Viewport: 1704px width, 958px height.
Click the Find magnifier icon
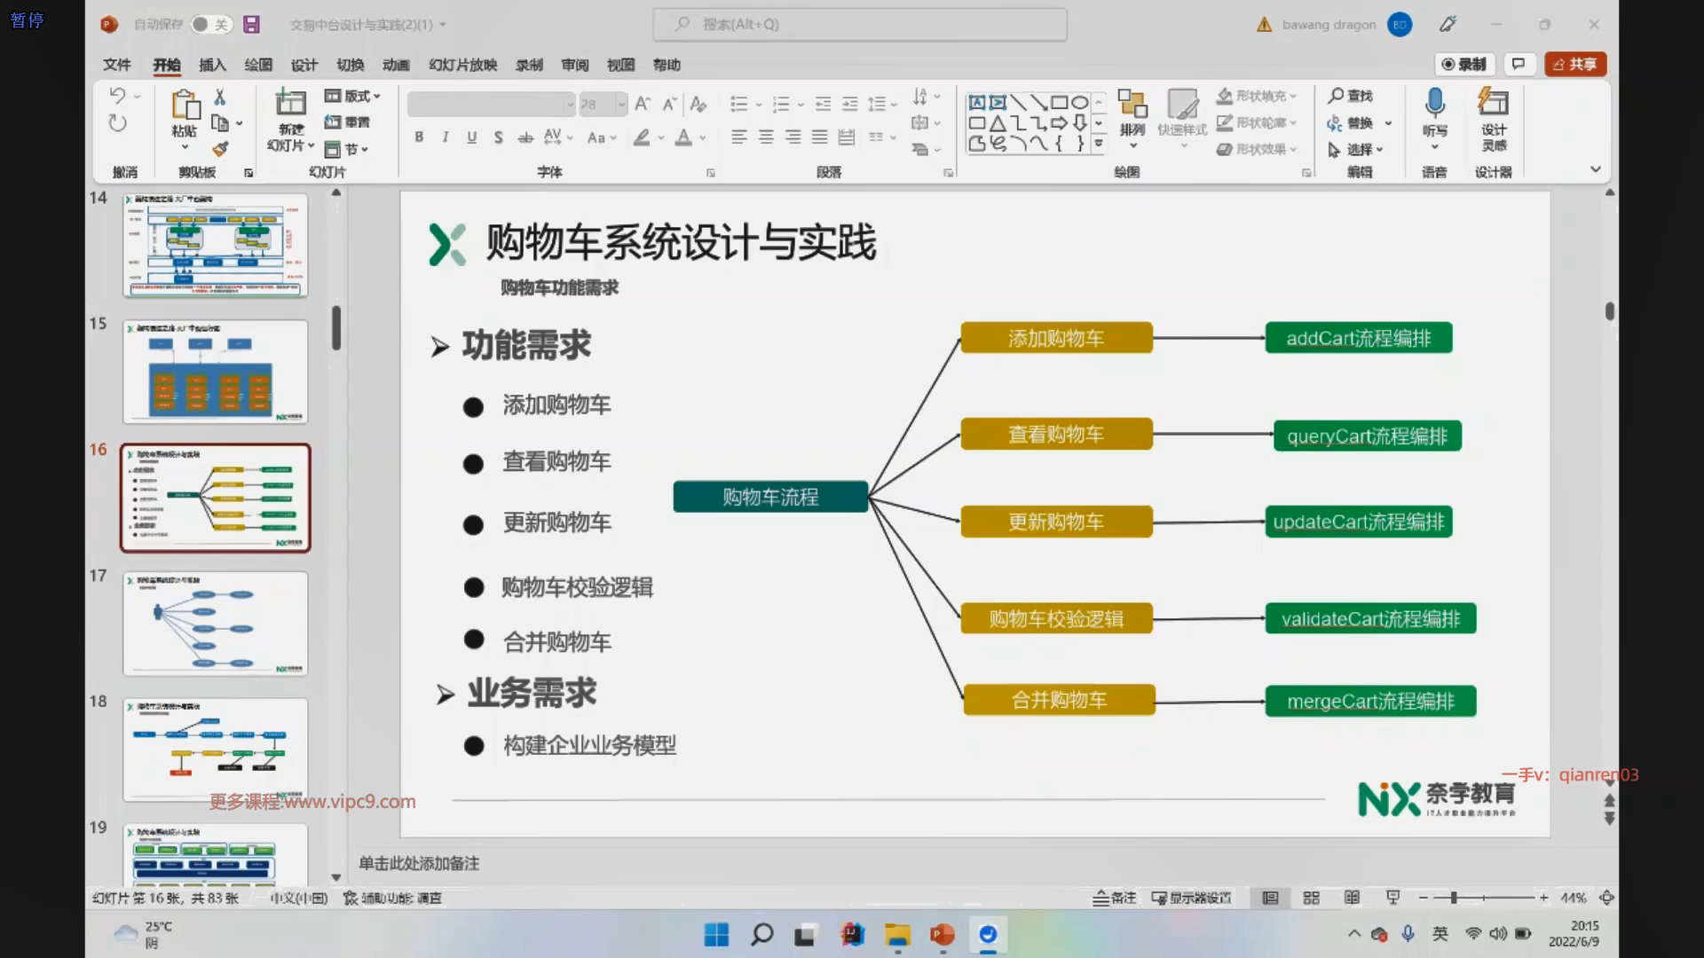[x=1336, y=95]
